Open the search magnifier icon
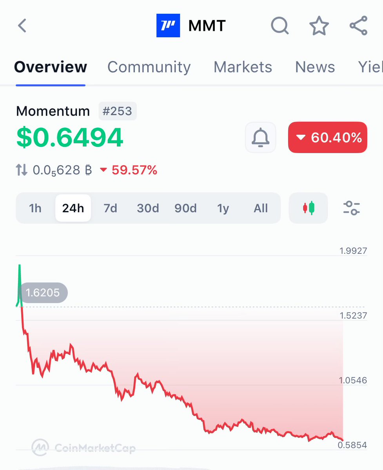The height and width of the screenshot is (470, 383). click(x=280, y=26)
